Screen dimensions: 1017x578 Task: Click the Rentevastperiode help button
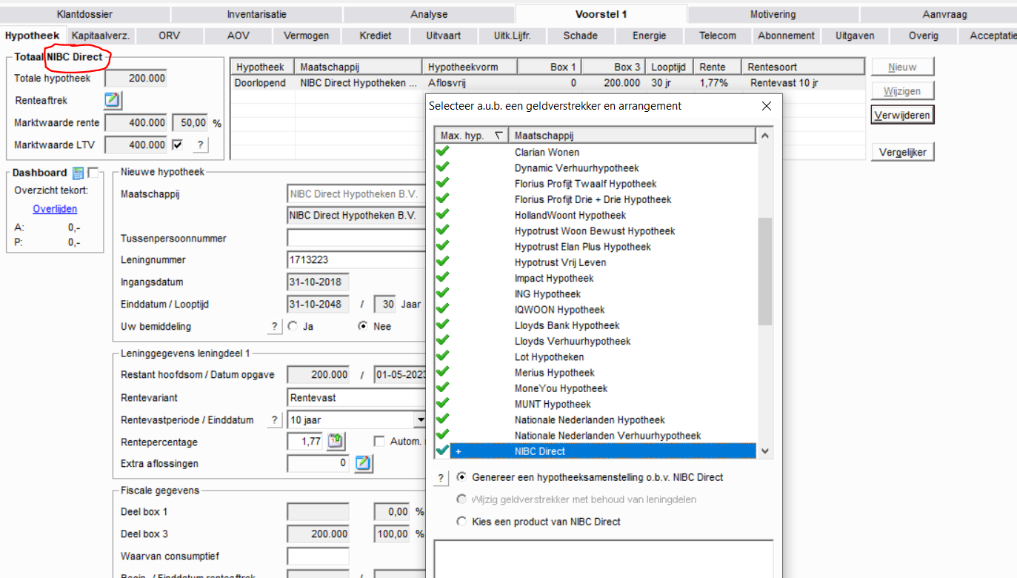pos(274,420)
